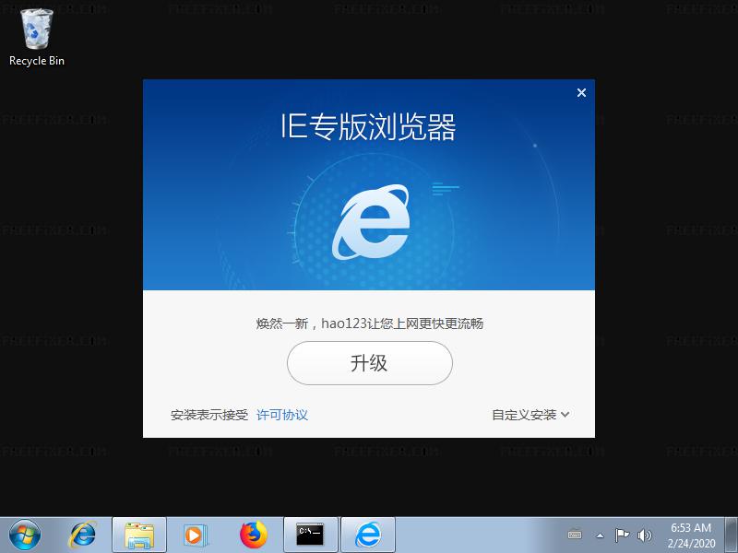Click the Show Desktop strip beside the clock
The width and height of the screenshot is (738, 553).
[x=732, y=535]
